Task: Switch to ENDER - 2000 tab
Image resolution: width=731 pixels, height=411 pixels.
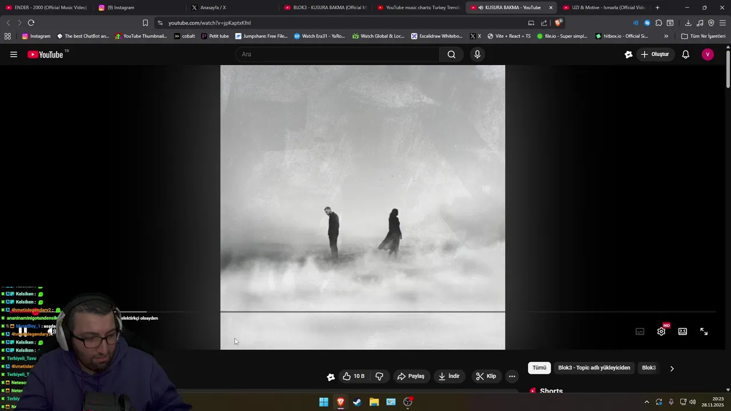Action: [x=46, y=7]
